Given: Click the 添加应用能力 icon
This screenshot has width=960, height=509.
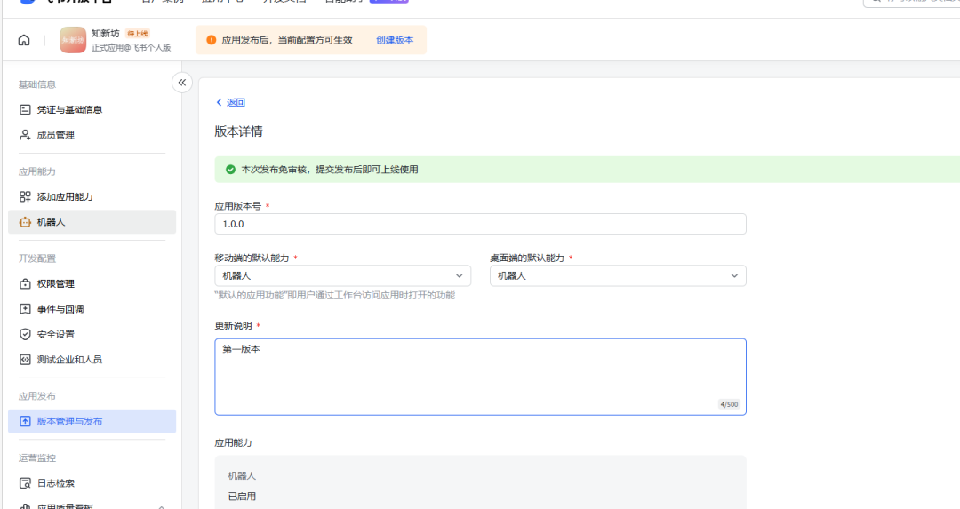Looking at the screenshot, I should point(25,196).
